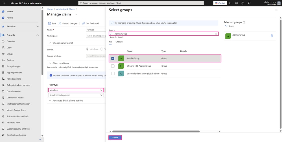Open App registrations in the sidebar
This screenshot has width=282, height=142.
point(14,73)
